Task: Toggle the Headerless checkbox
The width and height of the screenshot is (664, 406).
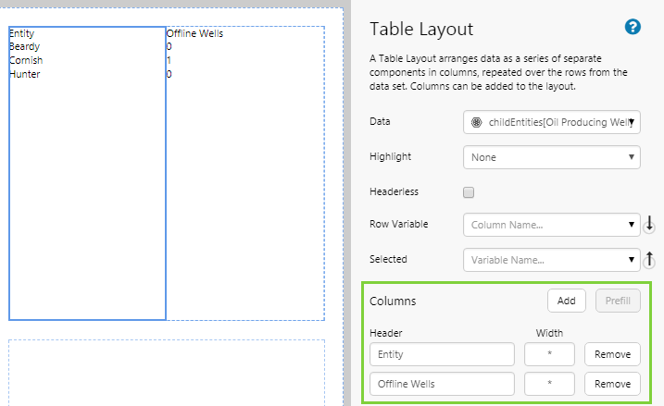Action: pos(469,192)
